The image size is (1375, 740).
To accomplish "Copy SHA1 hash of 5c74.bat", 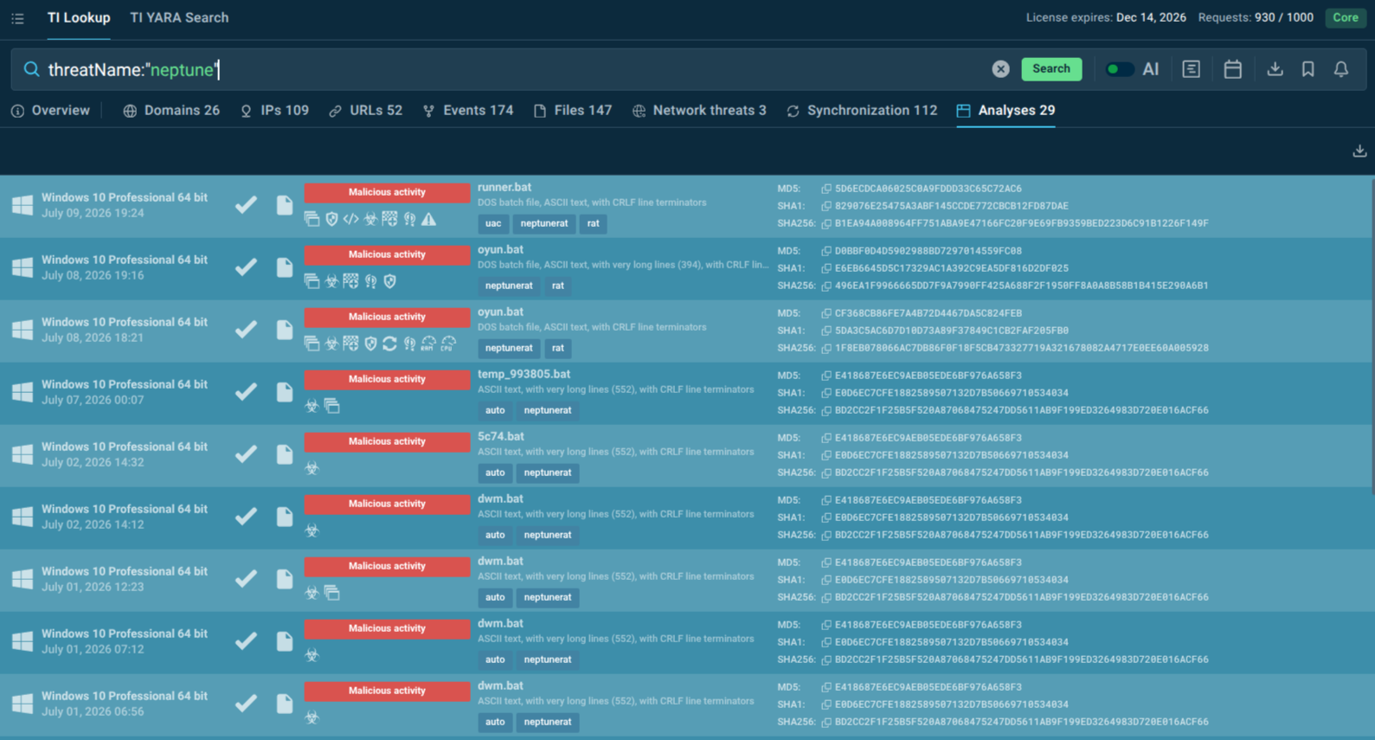I will click(x=826, y=455).
